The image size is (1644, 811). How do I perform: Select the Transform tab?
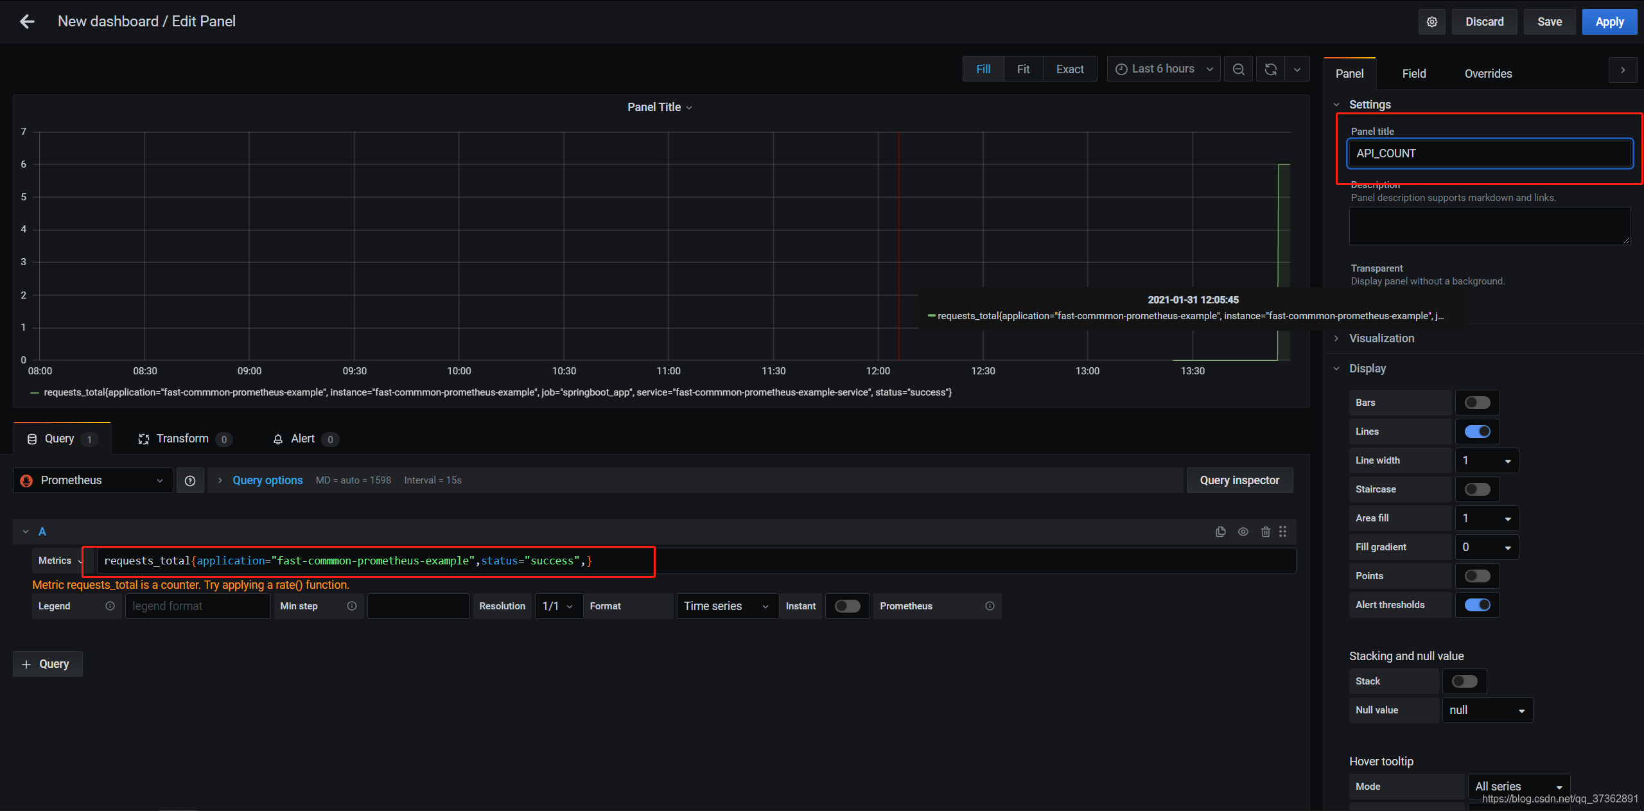click(184, 439)
